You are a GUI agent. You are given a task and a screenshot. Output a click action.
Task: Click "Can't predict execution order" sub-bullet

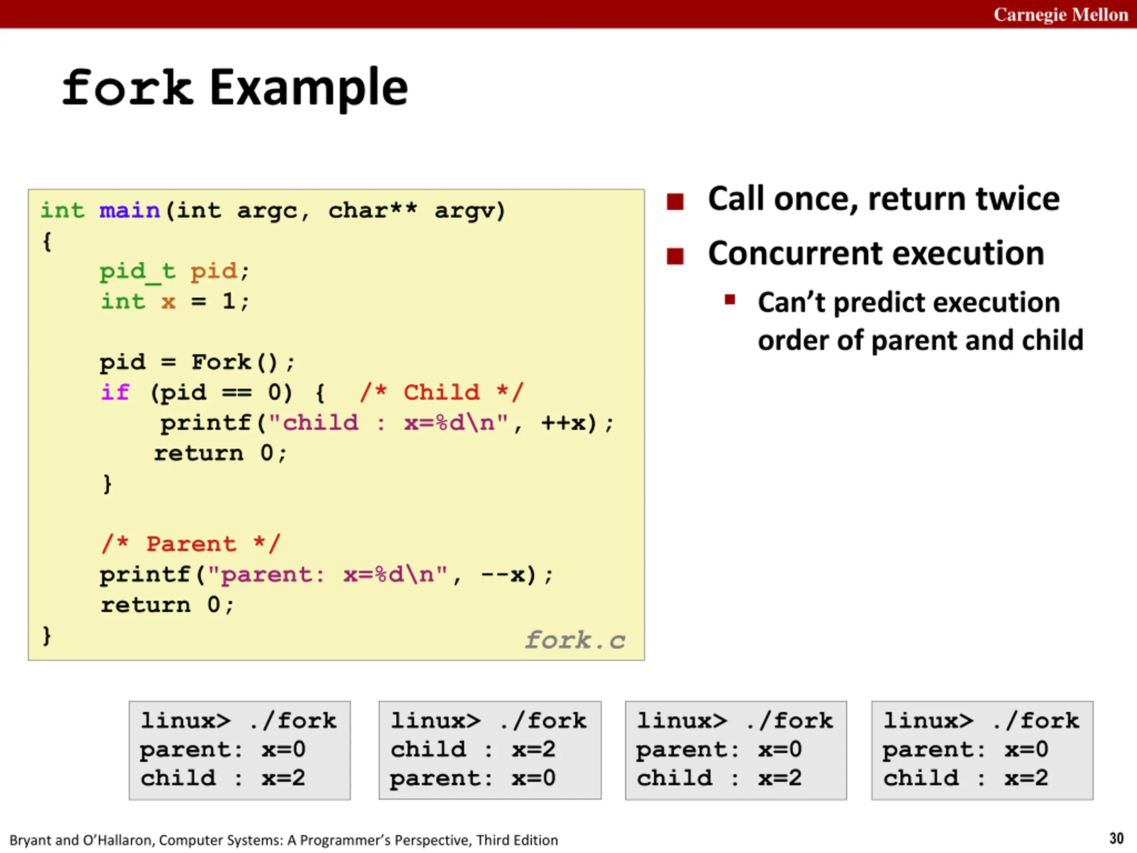(x=920, y=321)
